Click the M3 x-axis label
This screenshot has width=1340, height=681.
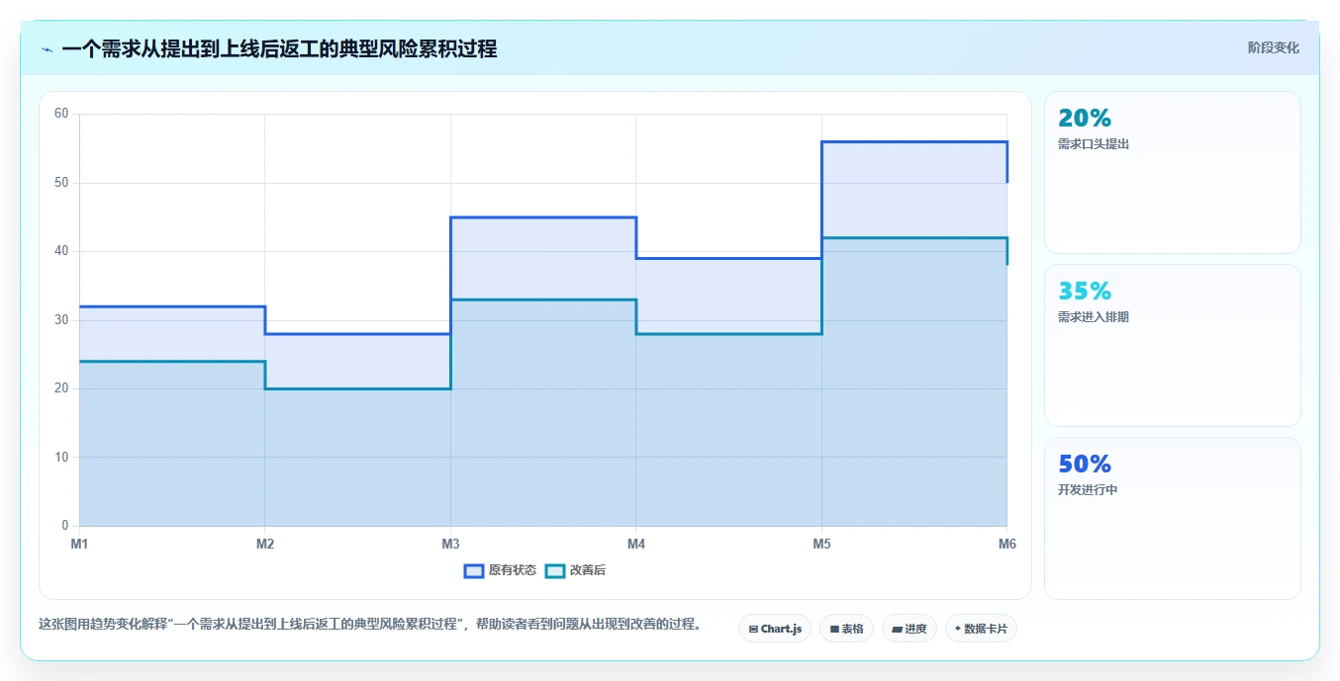(450, 544)
